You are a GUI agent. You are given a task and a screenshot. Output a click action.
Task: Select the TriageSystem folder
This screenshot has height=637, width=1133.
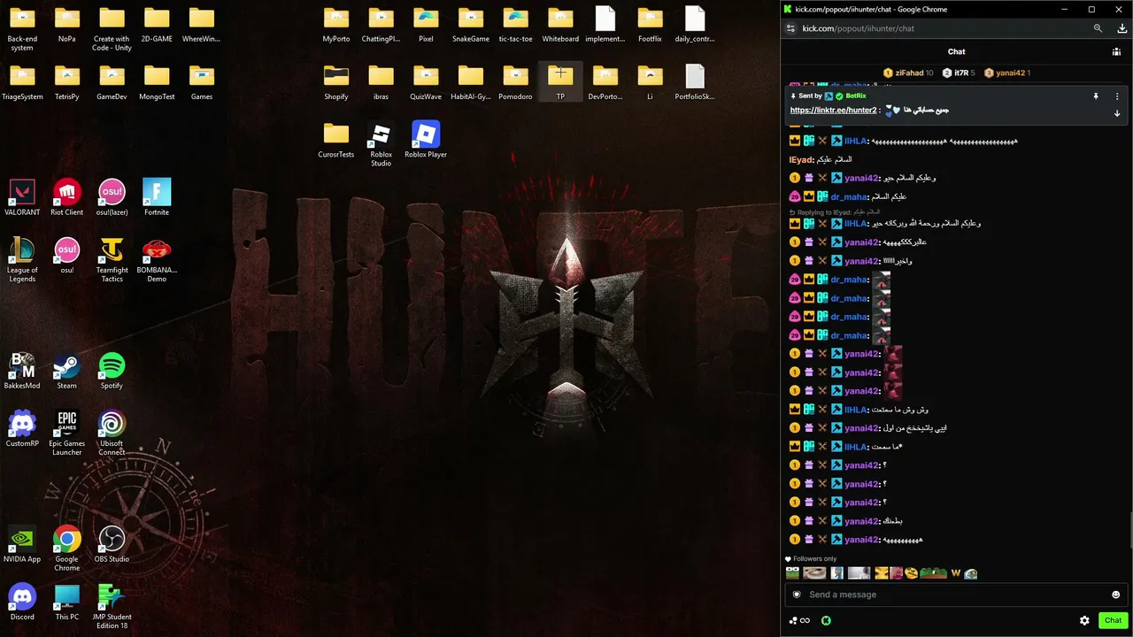pyautogui.click(x=22, y=82)
